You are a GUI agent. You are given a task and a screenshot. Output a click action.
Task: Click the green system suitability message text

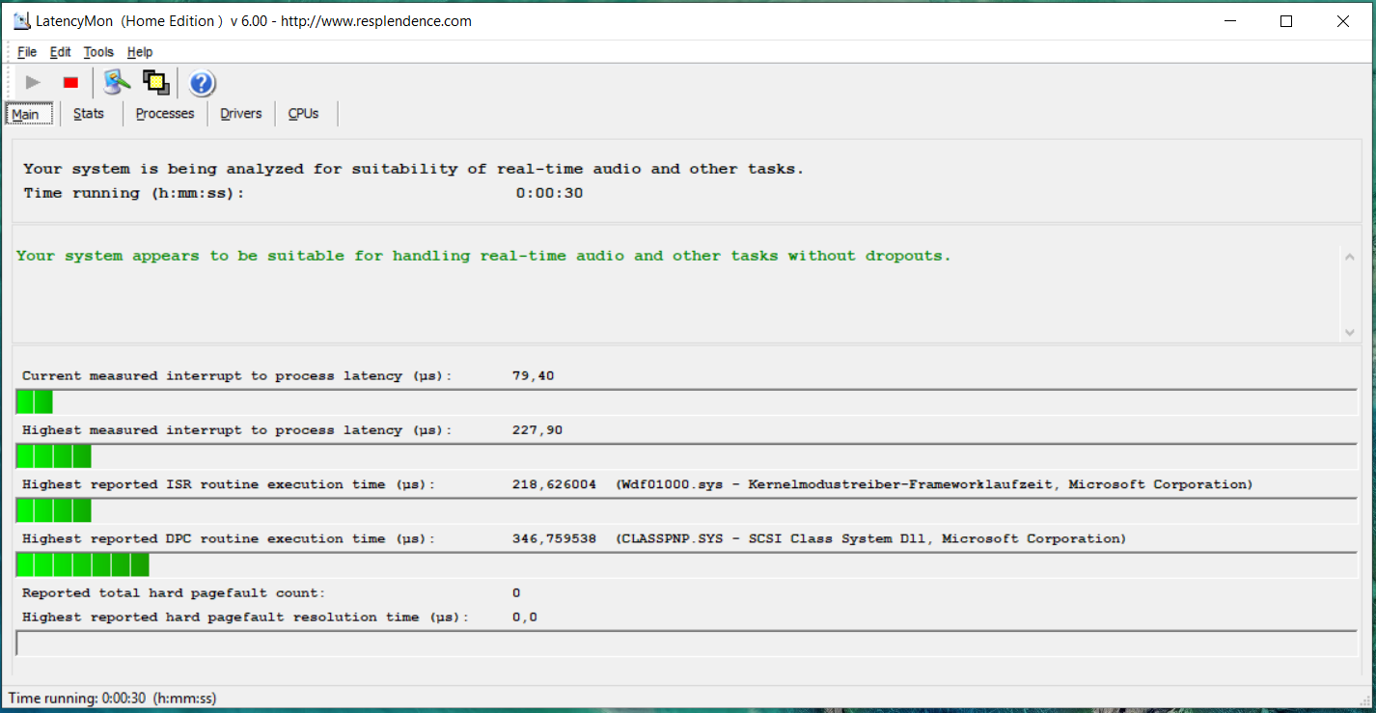(x=483, y=256)
